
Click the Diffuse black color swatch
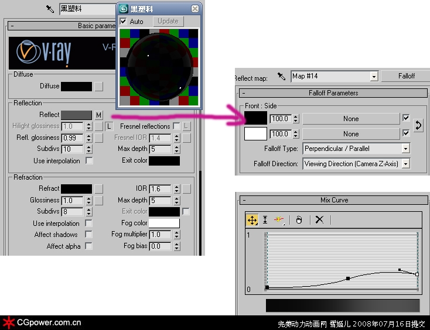[x=77, y=87]
